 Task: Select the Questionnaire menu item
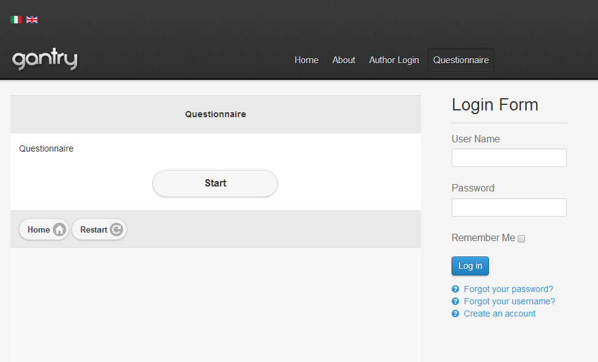[x=461, y=60]
